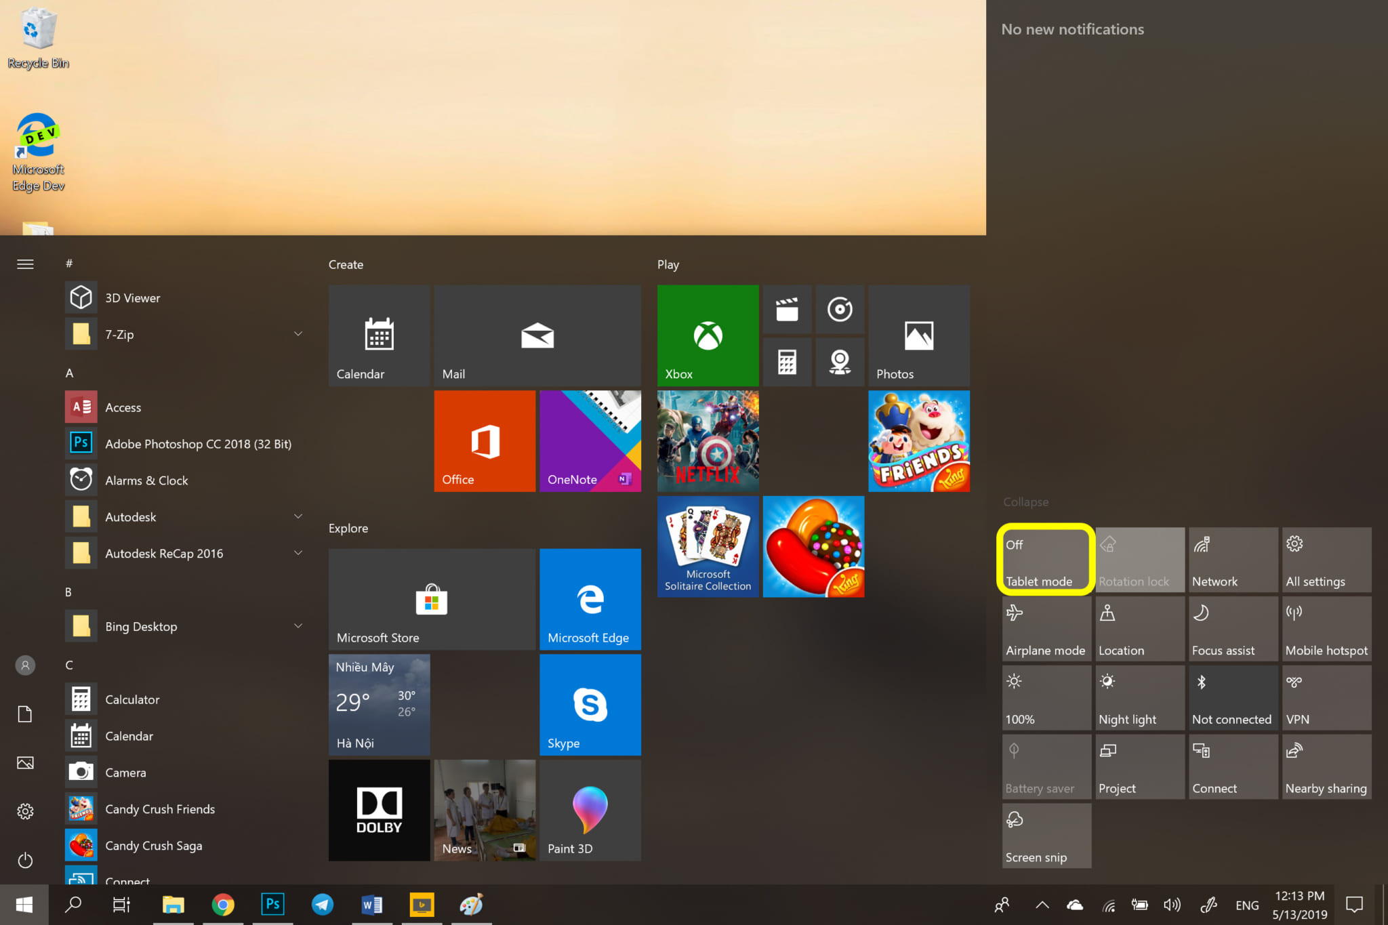The height and width of the screenshot is (925, 1388).
Task: Open Word from the taskbar
Action: pyautogui.click(x=372, y=905)
